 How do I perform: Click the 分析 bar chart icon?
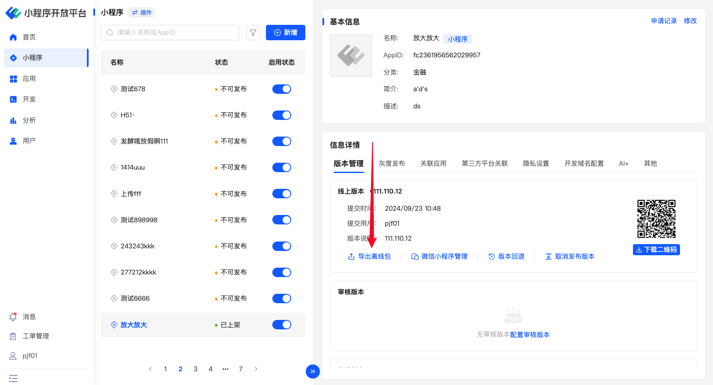(x=13, y=120)
